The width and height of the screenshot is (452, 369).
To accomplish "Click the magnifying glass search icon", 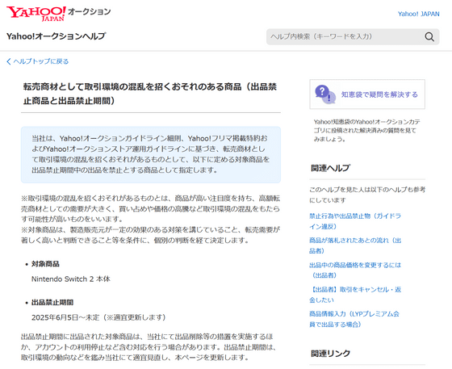I will tap(429, 36).
